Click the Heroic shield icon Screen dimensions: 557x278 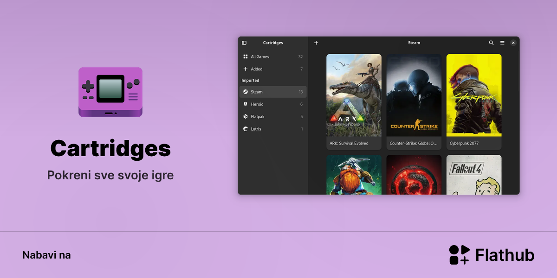[x=246, y=104]
